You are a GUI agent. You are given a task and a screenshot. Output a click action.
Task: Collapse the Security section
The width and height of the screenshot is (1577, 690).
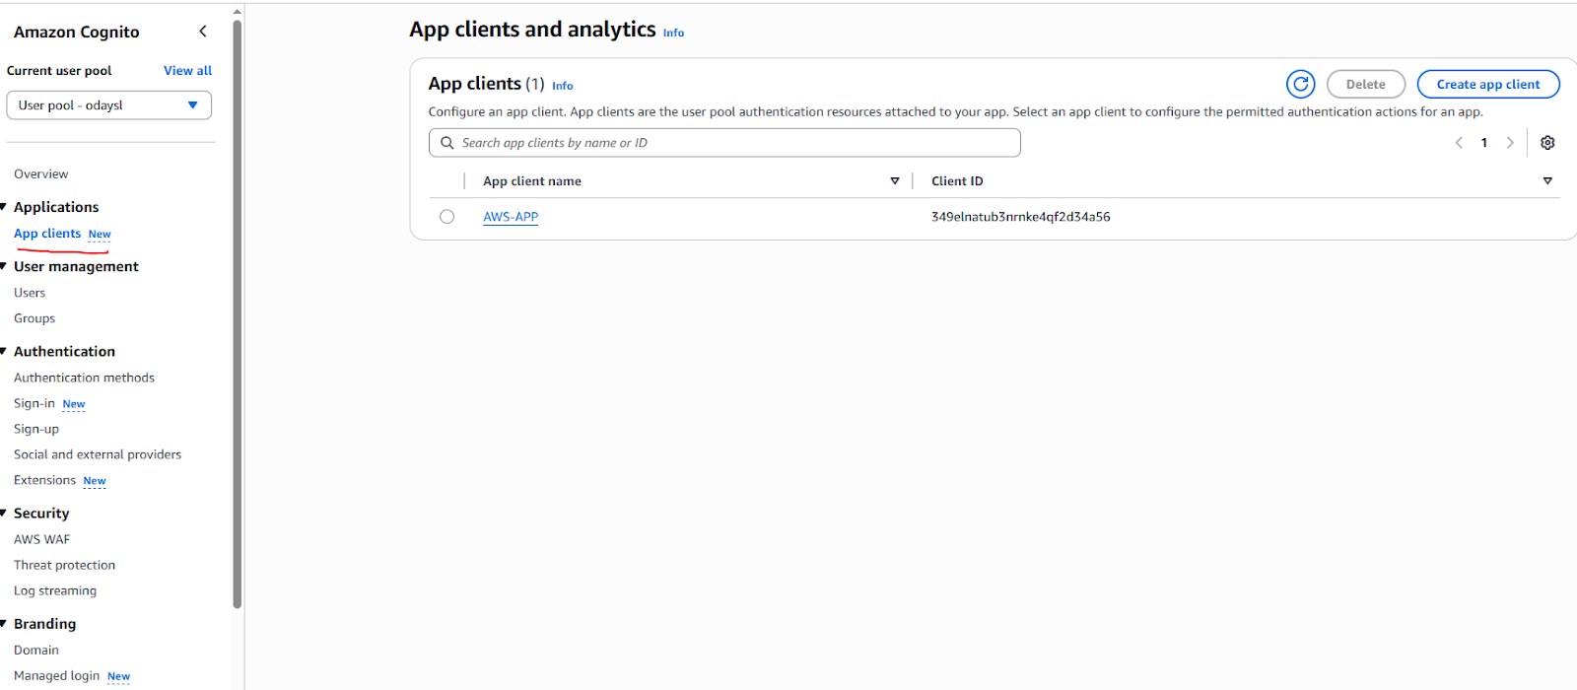[x=5, y=513]
